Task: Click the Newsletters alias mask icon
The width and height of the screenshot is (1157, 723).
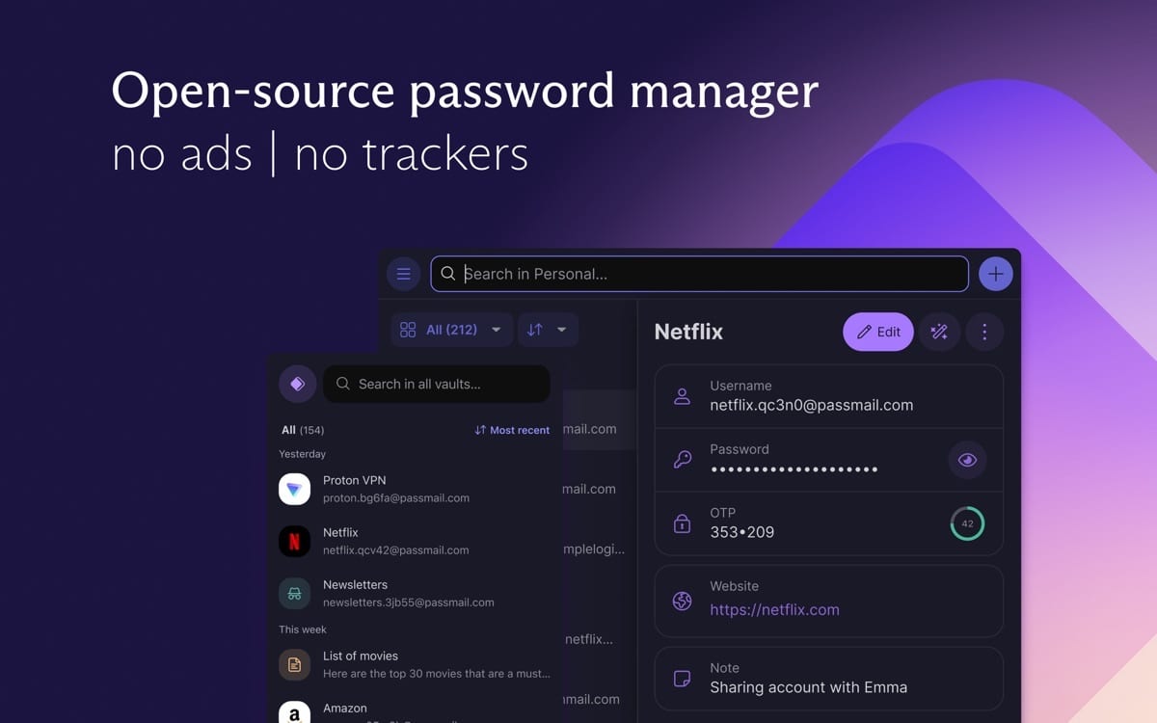Action: coord(295,593)
